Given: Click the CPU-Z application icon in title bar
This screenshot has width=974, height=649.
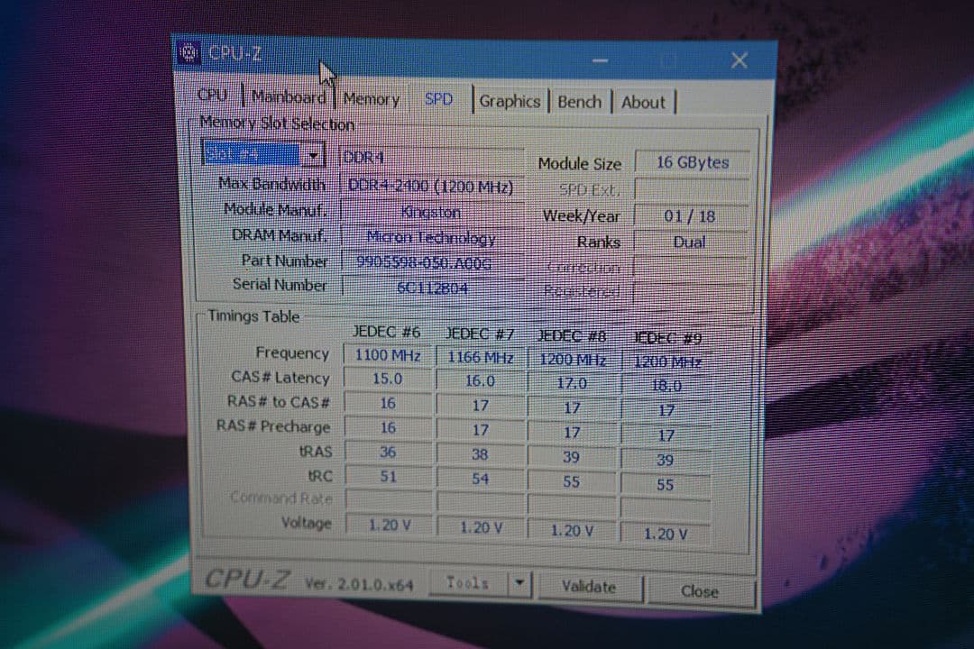Looking at the screenshot, I should [188, 52].
